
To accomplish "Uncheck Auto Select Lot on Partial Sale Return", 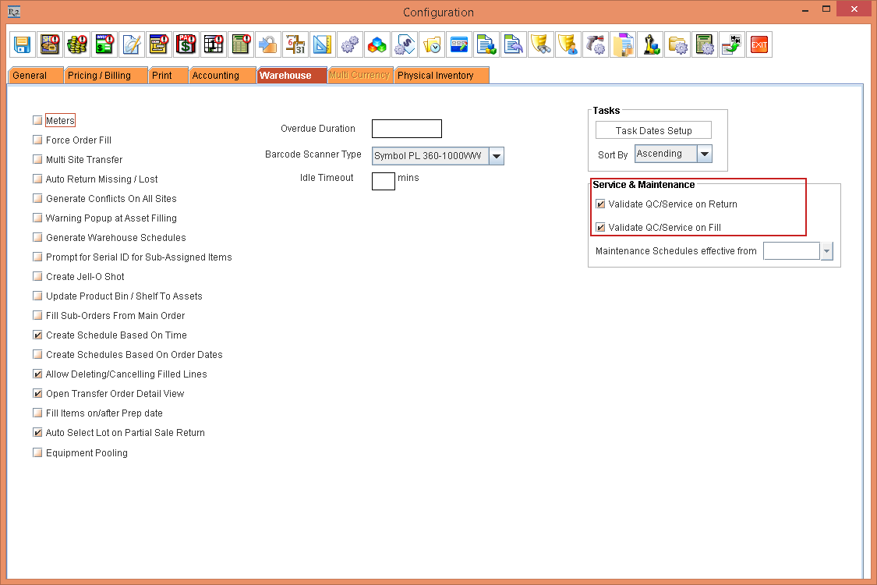I will (37, 433).
